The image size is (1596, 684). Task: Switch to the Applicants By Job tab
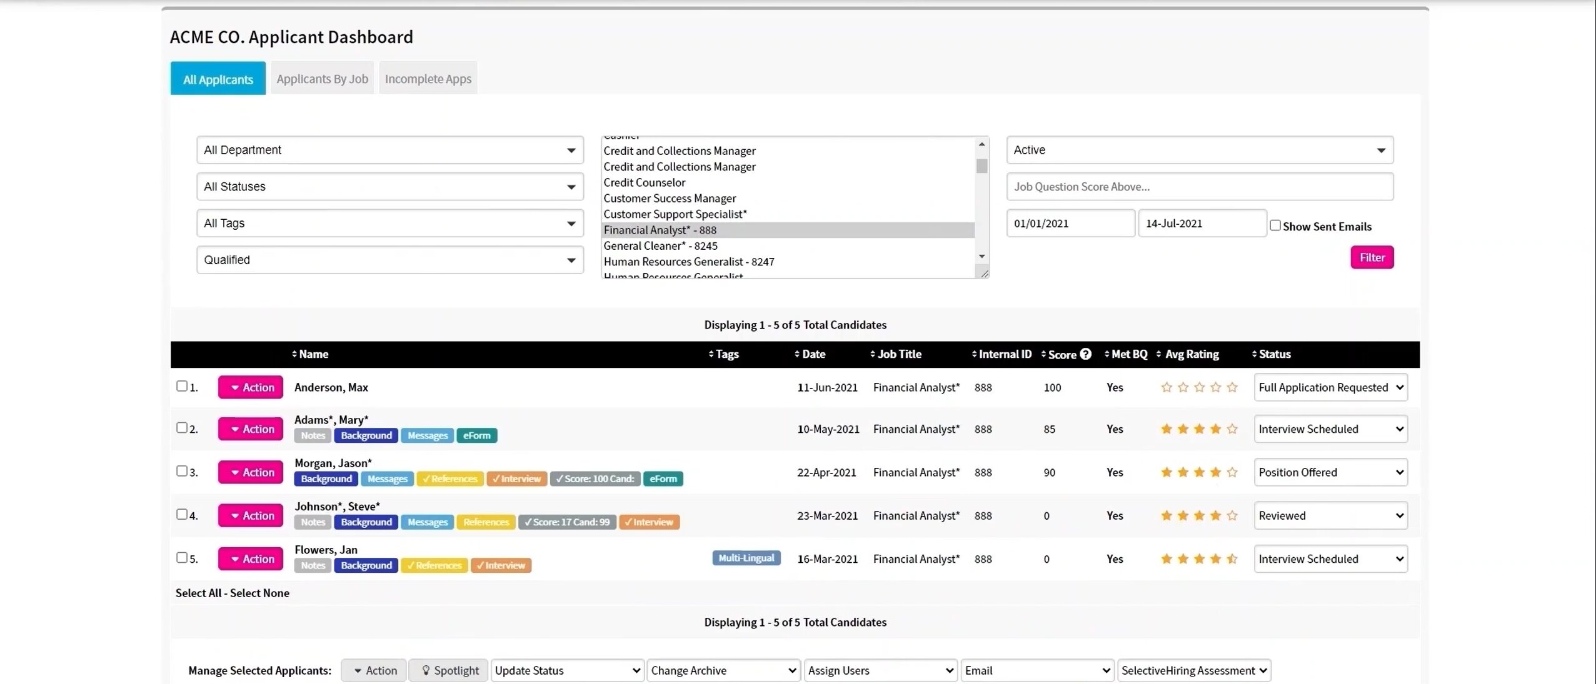coord(322,79)
